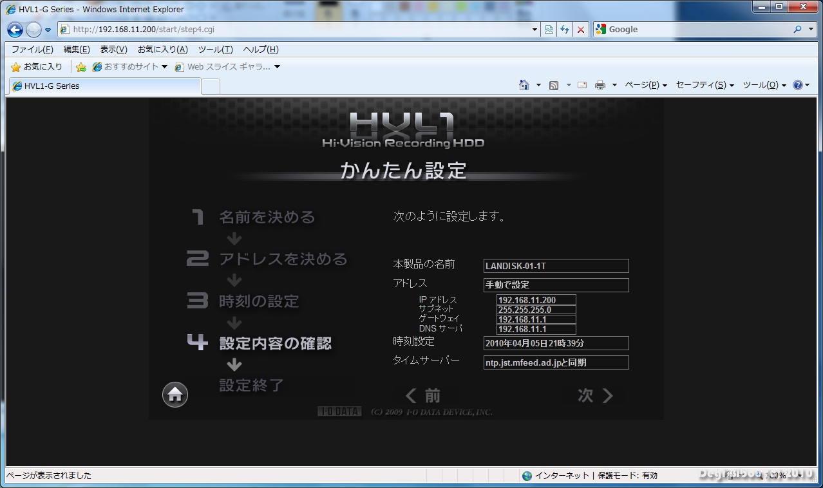
Task: Add page to favorites bar icon
Action: click(x=81, y=67)
